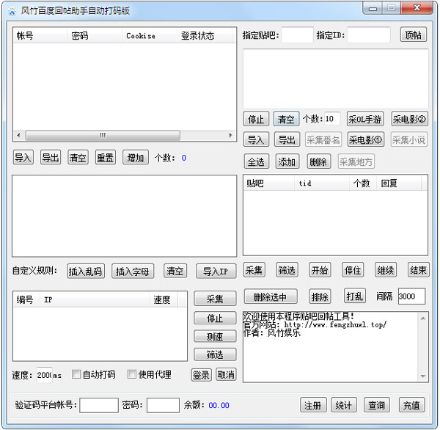The image size is (440, 430).
Task: Sort by the 登录状态 column header
Action: (197, 35)
